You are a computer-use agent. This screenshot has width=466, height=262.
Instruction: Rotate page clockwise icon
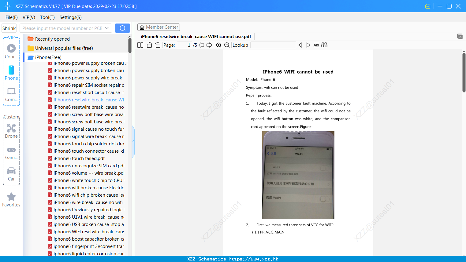[x=158, y=45]
